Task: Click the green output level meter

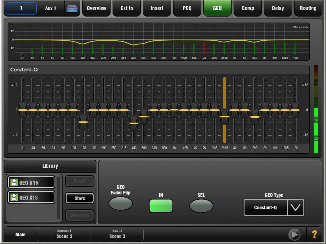Action: pyautogui.click(x=316, y=109)
